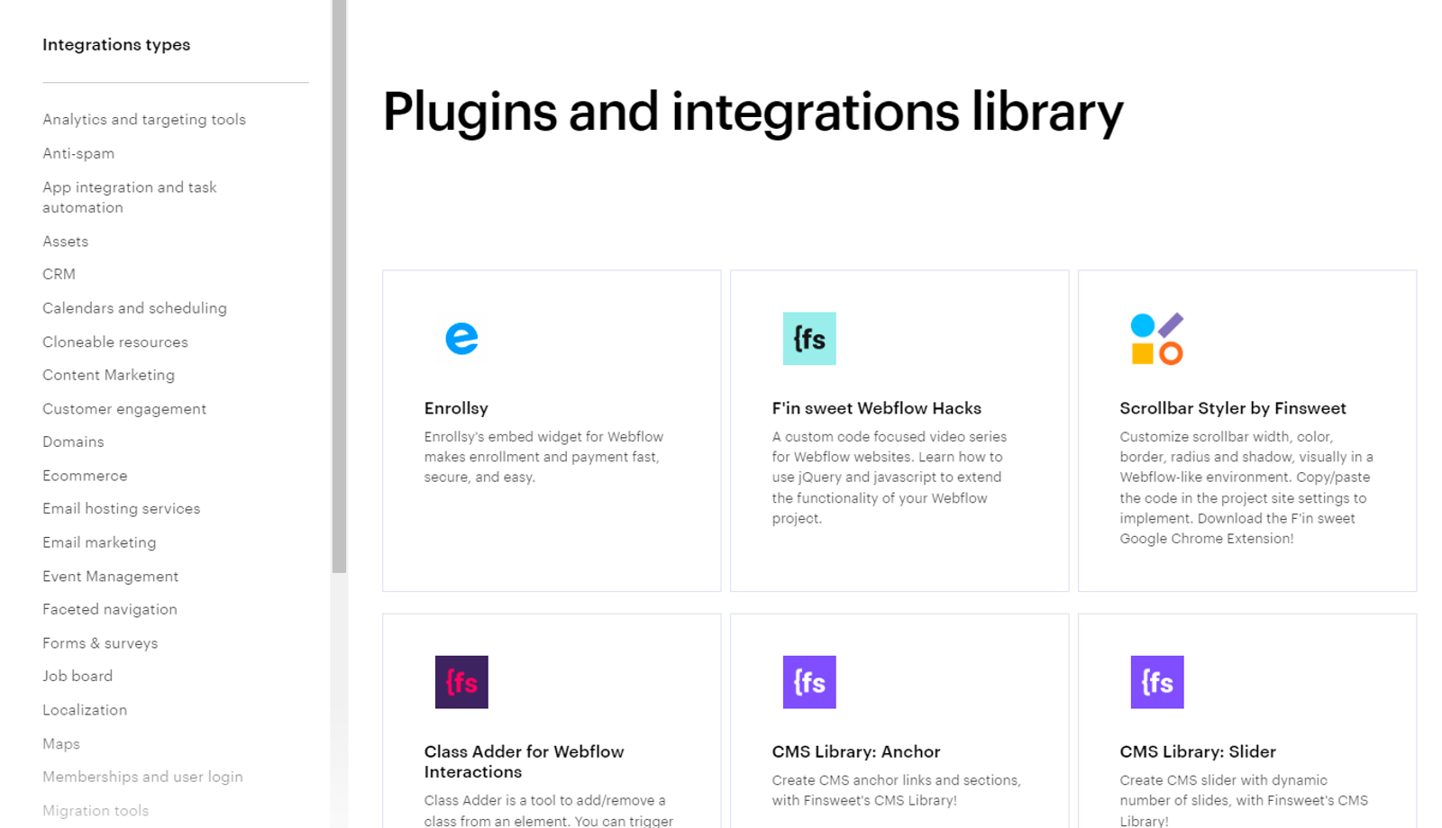Choose the Job board category
This screenshot has height=828, width=1442.
click(78, 676)
